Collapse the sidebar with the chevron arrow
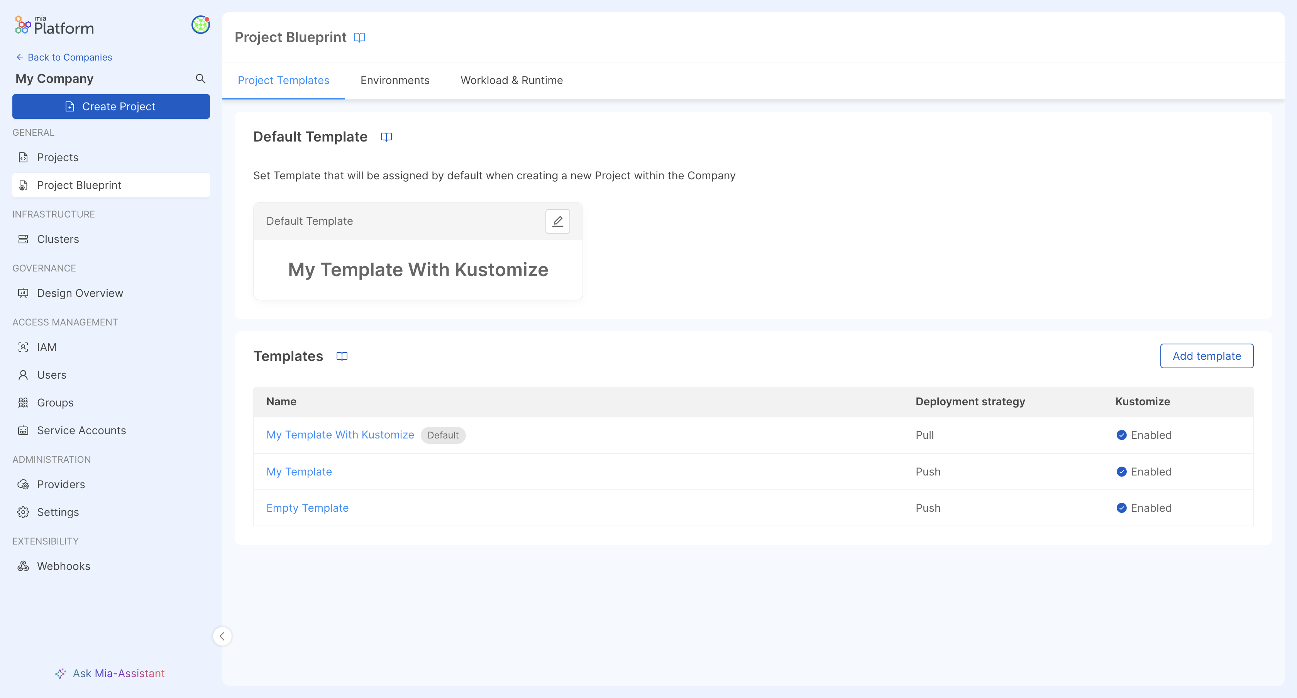This screenshot has width=1297, height=698. click(222, 636)
